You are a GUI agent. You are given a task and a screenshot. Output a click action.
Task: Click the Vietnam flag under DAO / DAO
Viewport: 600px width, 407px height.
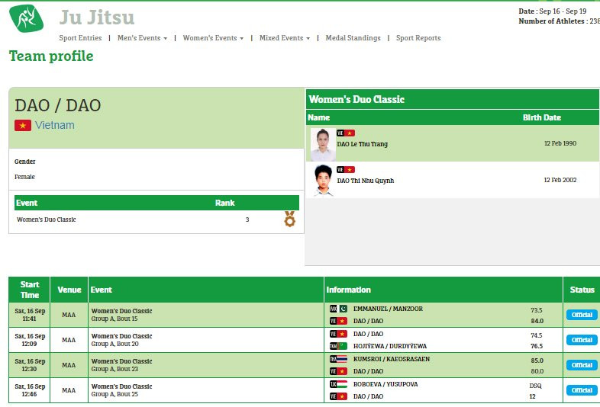tap(23, 125)
